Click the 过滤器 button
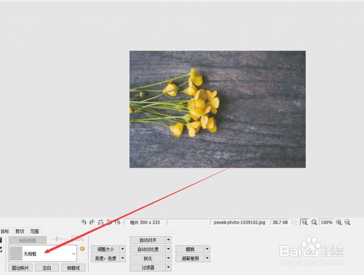The width and height of the screenshot is (364, 275). (148, 268)
